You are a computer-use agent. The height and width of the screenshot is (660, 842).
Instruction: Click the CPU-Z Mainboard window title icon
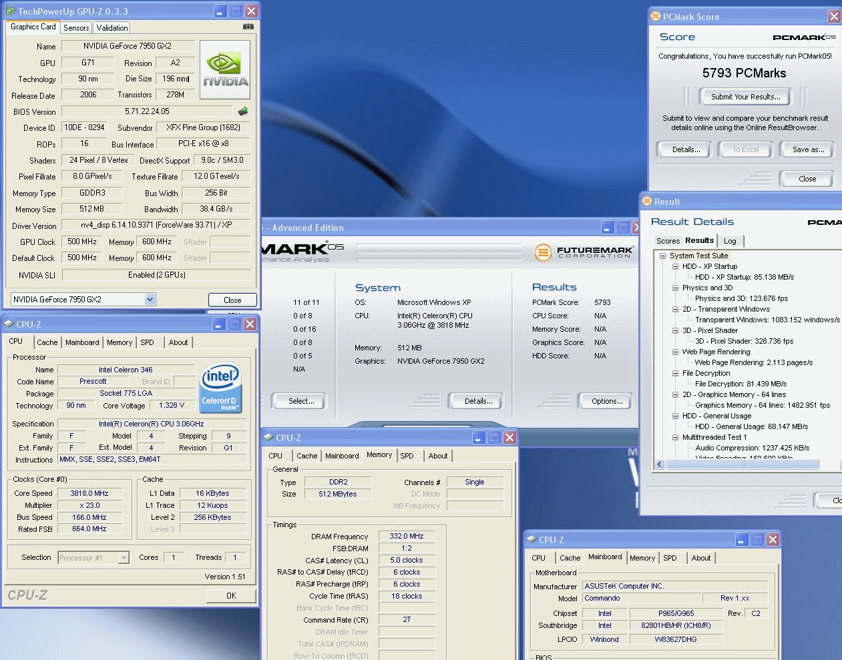[532, 539]
